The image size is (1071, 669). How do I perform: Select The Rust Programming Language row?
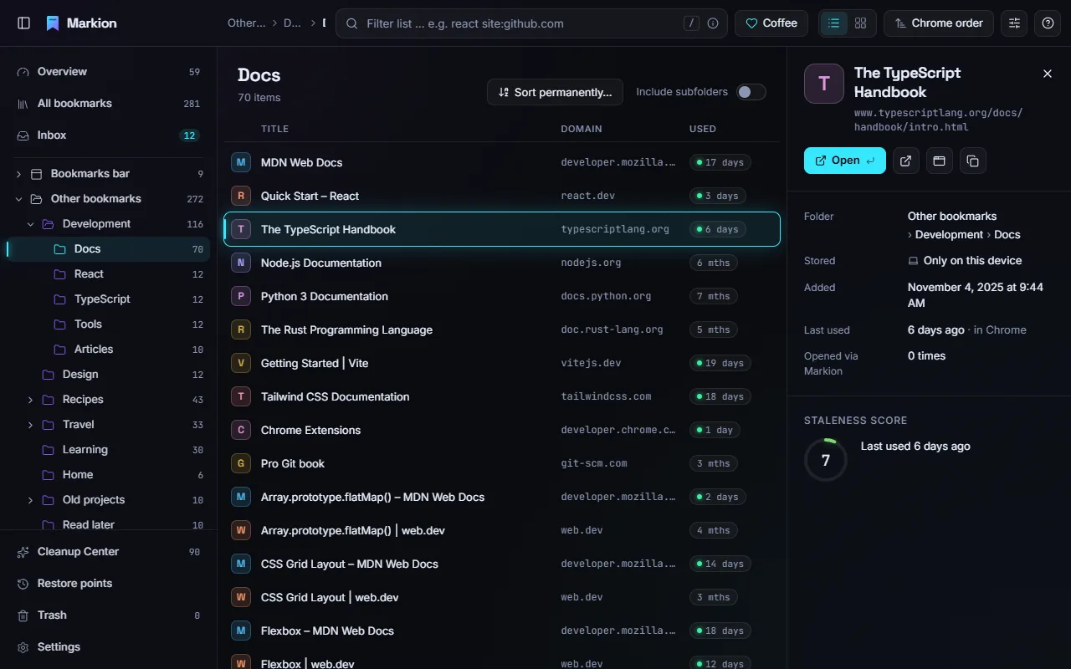502,329
